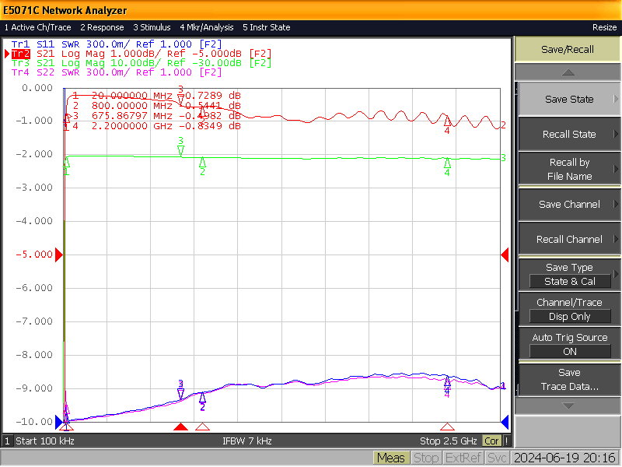This screenshot has height=467, width=622.
Task: Open Recall by File Name submenu
Action: [x=569, y=169]
